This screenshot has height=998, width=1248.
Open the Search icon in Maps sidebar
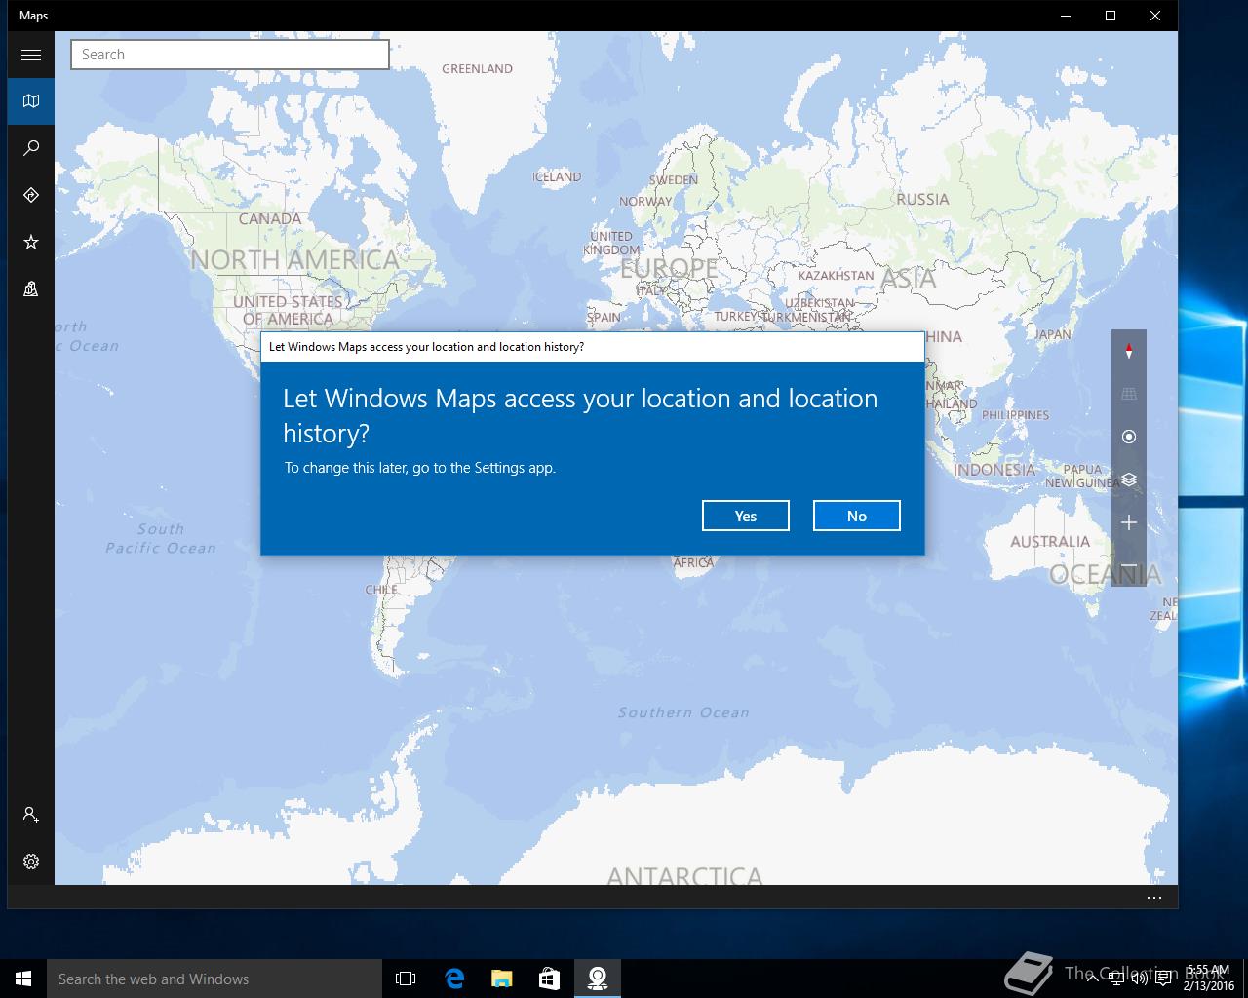pos(31,148)
